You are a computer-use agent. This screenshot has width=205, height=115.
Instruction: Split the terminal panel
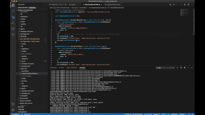point(181,68)
